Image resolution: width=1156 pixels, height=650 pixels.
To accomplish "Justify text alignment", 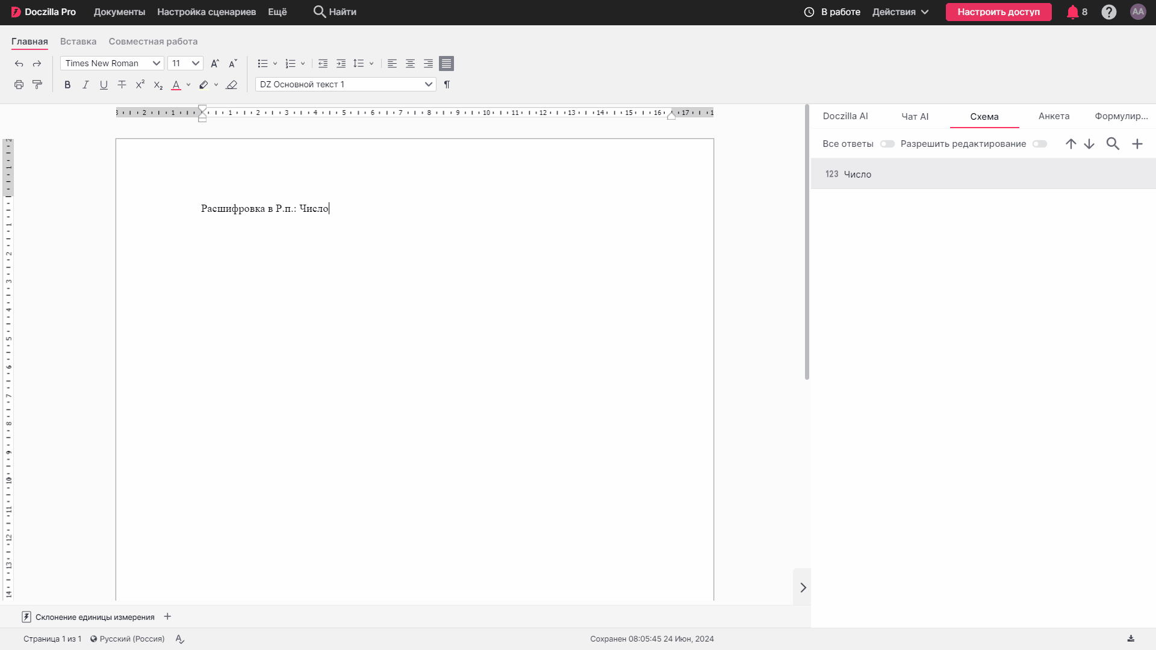I will click(x=446, y=64).
